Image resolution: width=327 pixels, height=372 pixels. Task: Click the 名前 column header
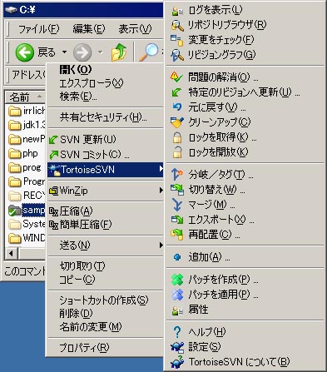click(25, 97)
